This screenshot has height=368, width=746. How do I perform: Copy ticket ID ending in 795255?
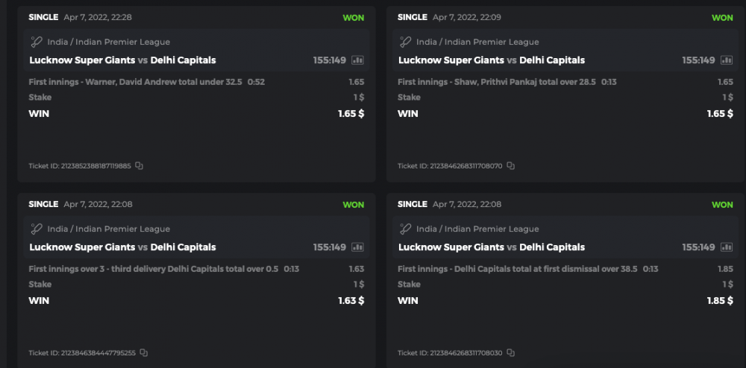click(144, 353)
